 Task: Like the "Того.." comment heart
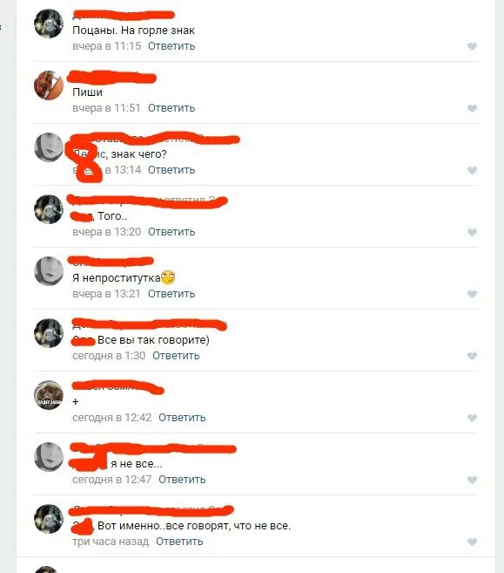pyautogui.click(x=472, y=232)
